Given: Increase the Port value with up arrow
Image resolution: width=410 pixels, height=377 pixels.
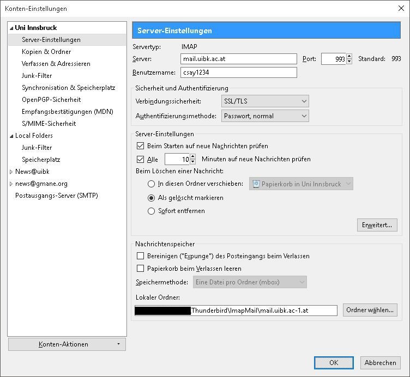Looking at the screenshot, I should pyautogui.click(x=349, y=56).
